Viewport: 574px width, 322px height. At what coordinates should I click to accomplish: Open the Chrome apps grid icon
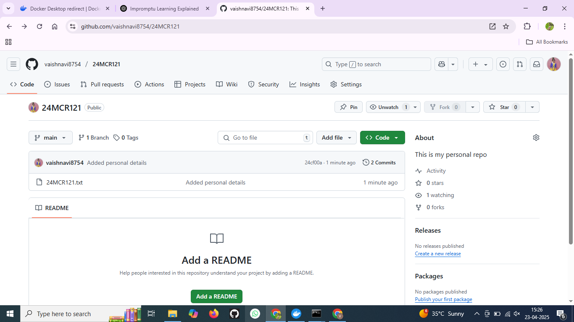coord(8,42)
